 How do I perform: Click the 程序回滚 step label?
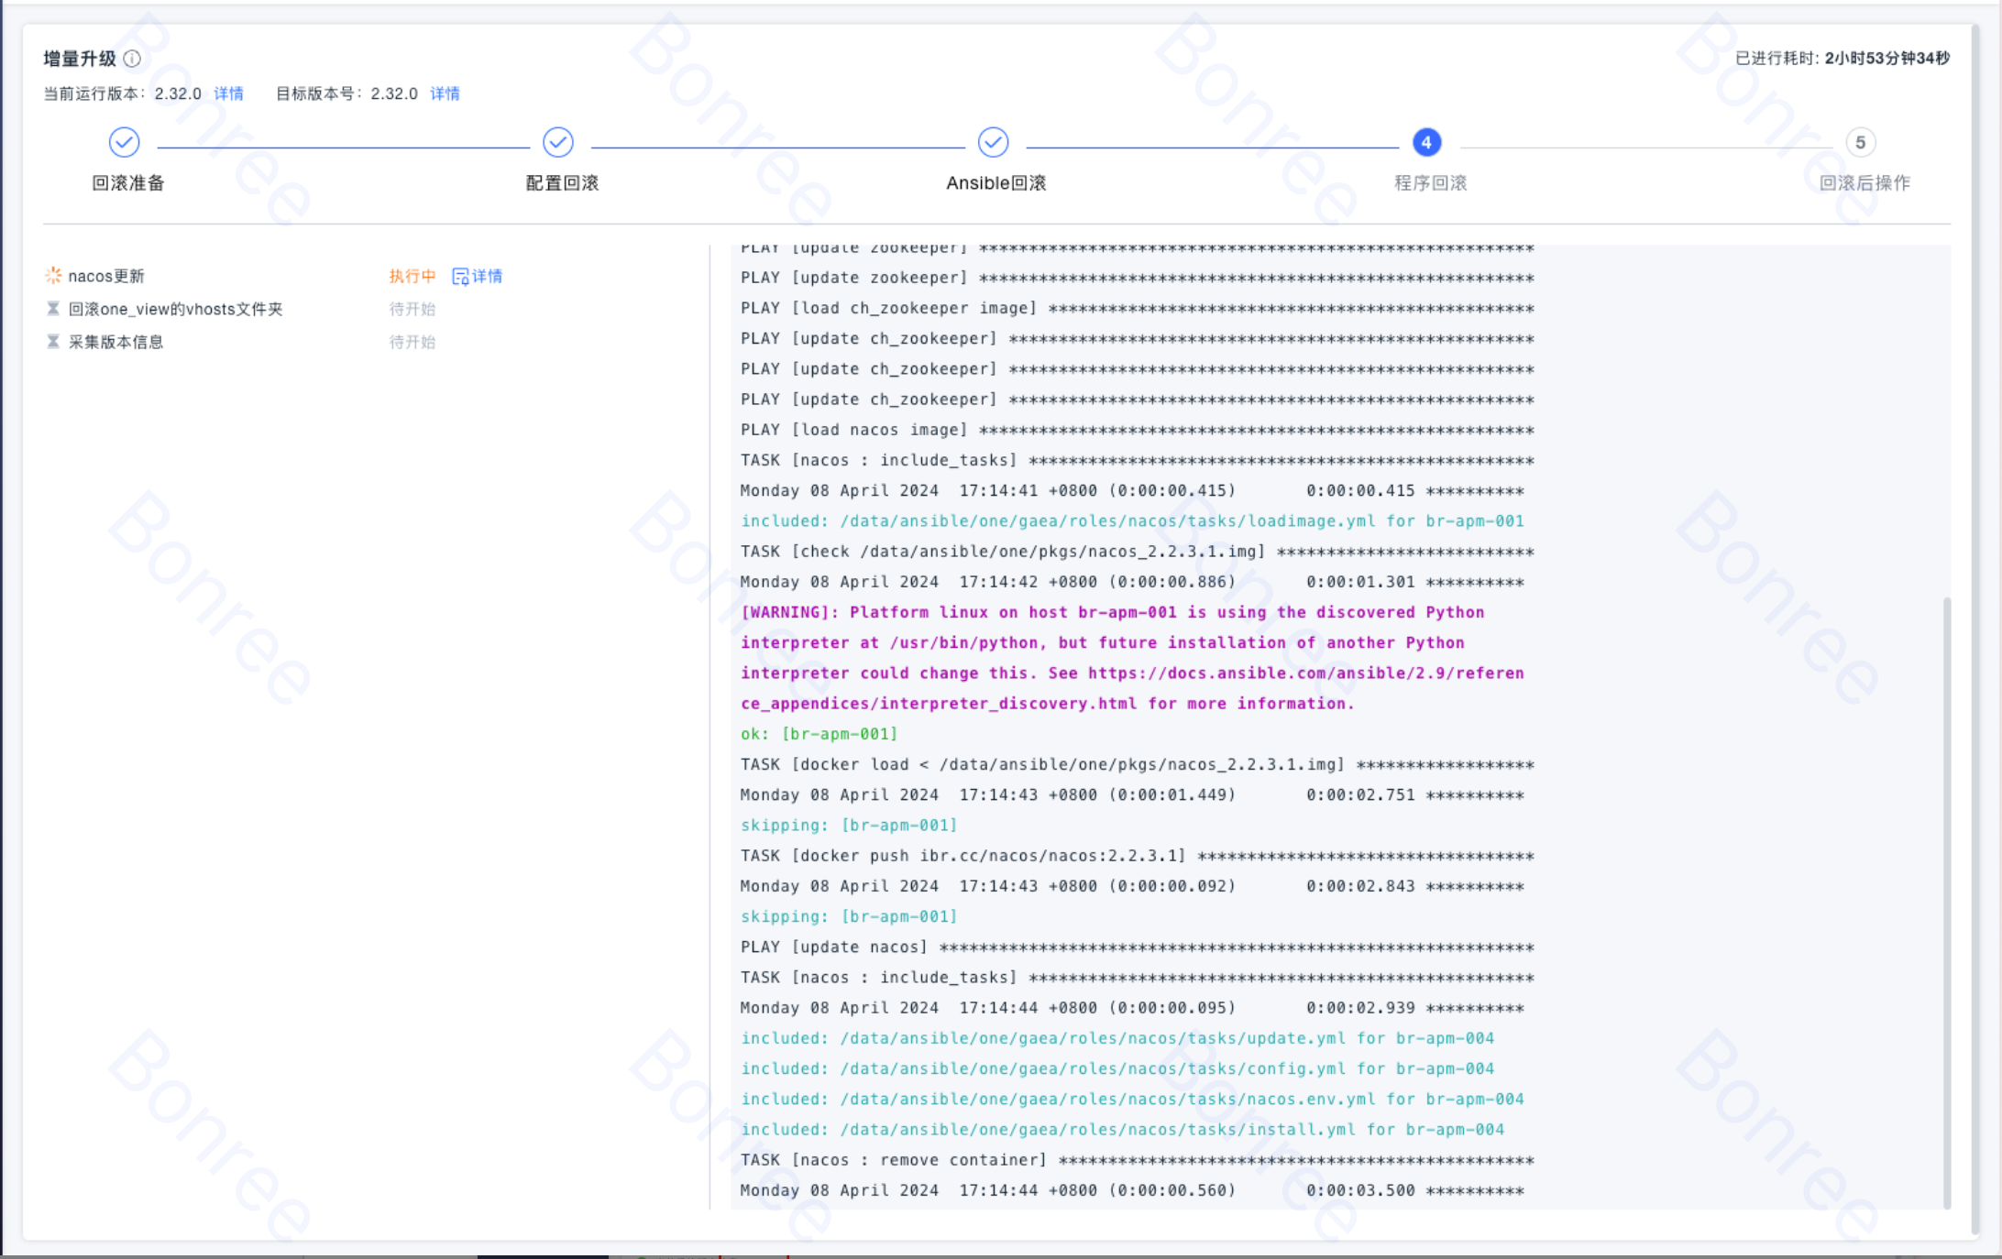(x=1430, y=182)
